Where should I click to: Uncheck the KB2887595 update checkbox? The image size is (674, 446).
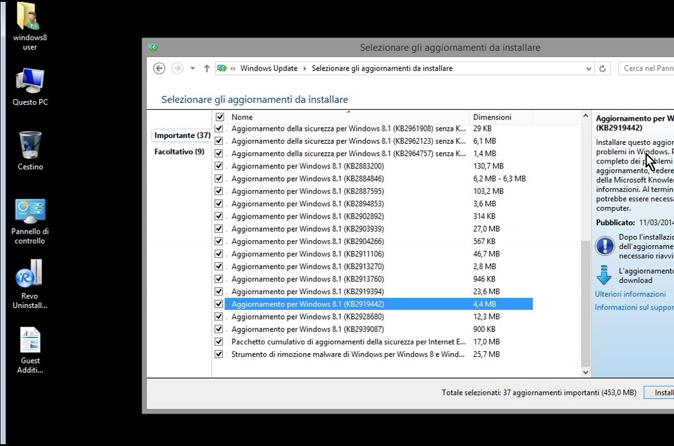[219, 191]
